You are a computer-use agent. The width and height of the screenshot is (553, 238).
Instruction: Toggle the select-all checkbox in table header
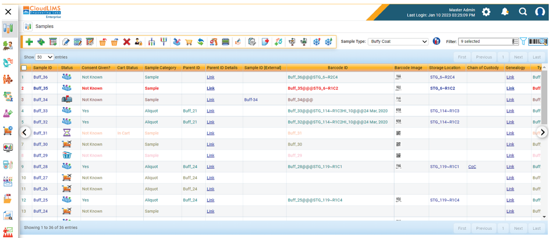point(24,68)
